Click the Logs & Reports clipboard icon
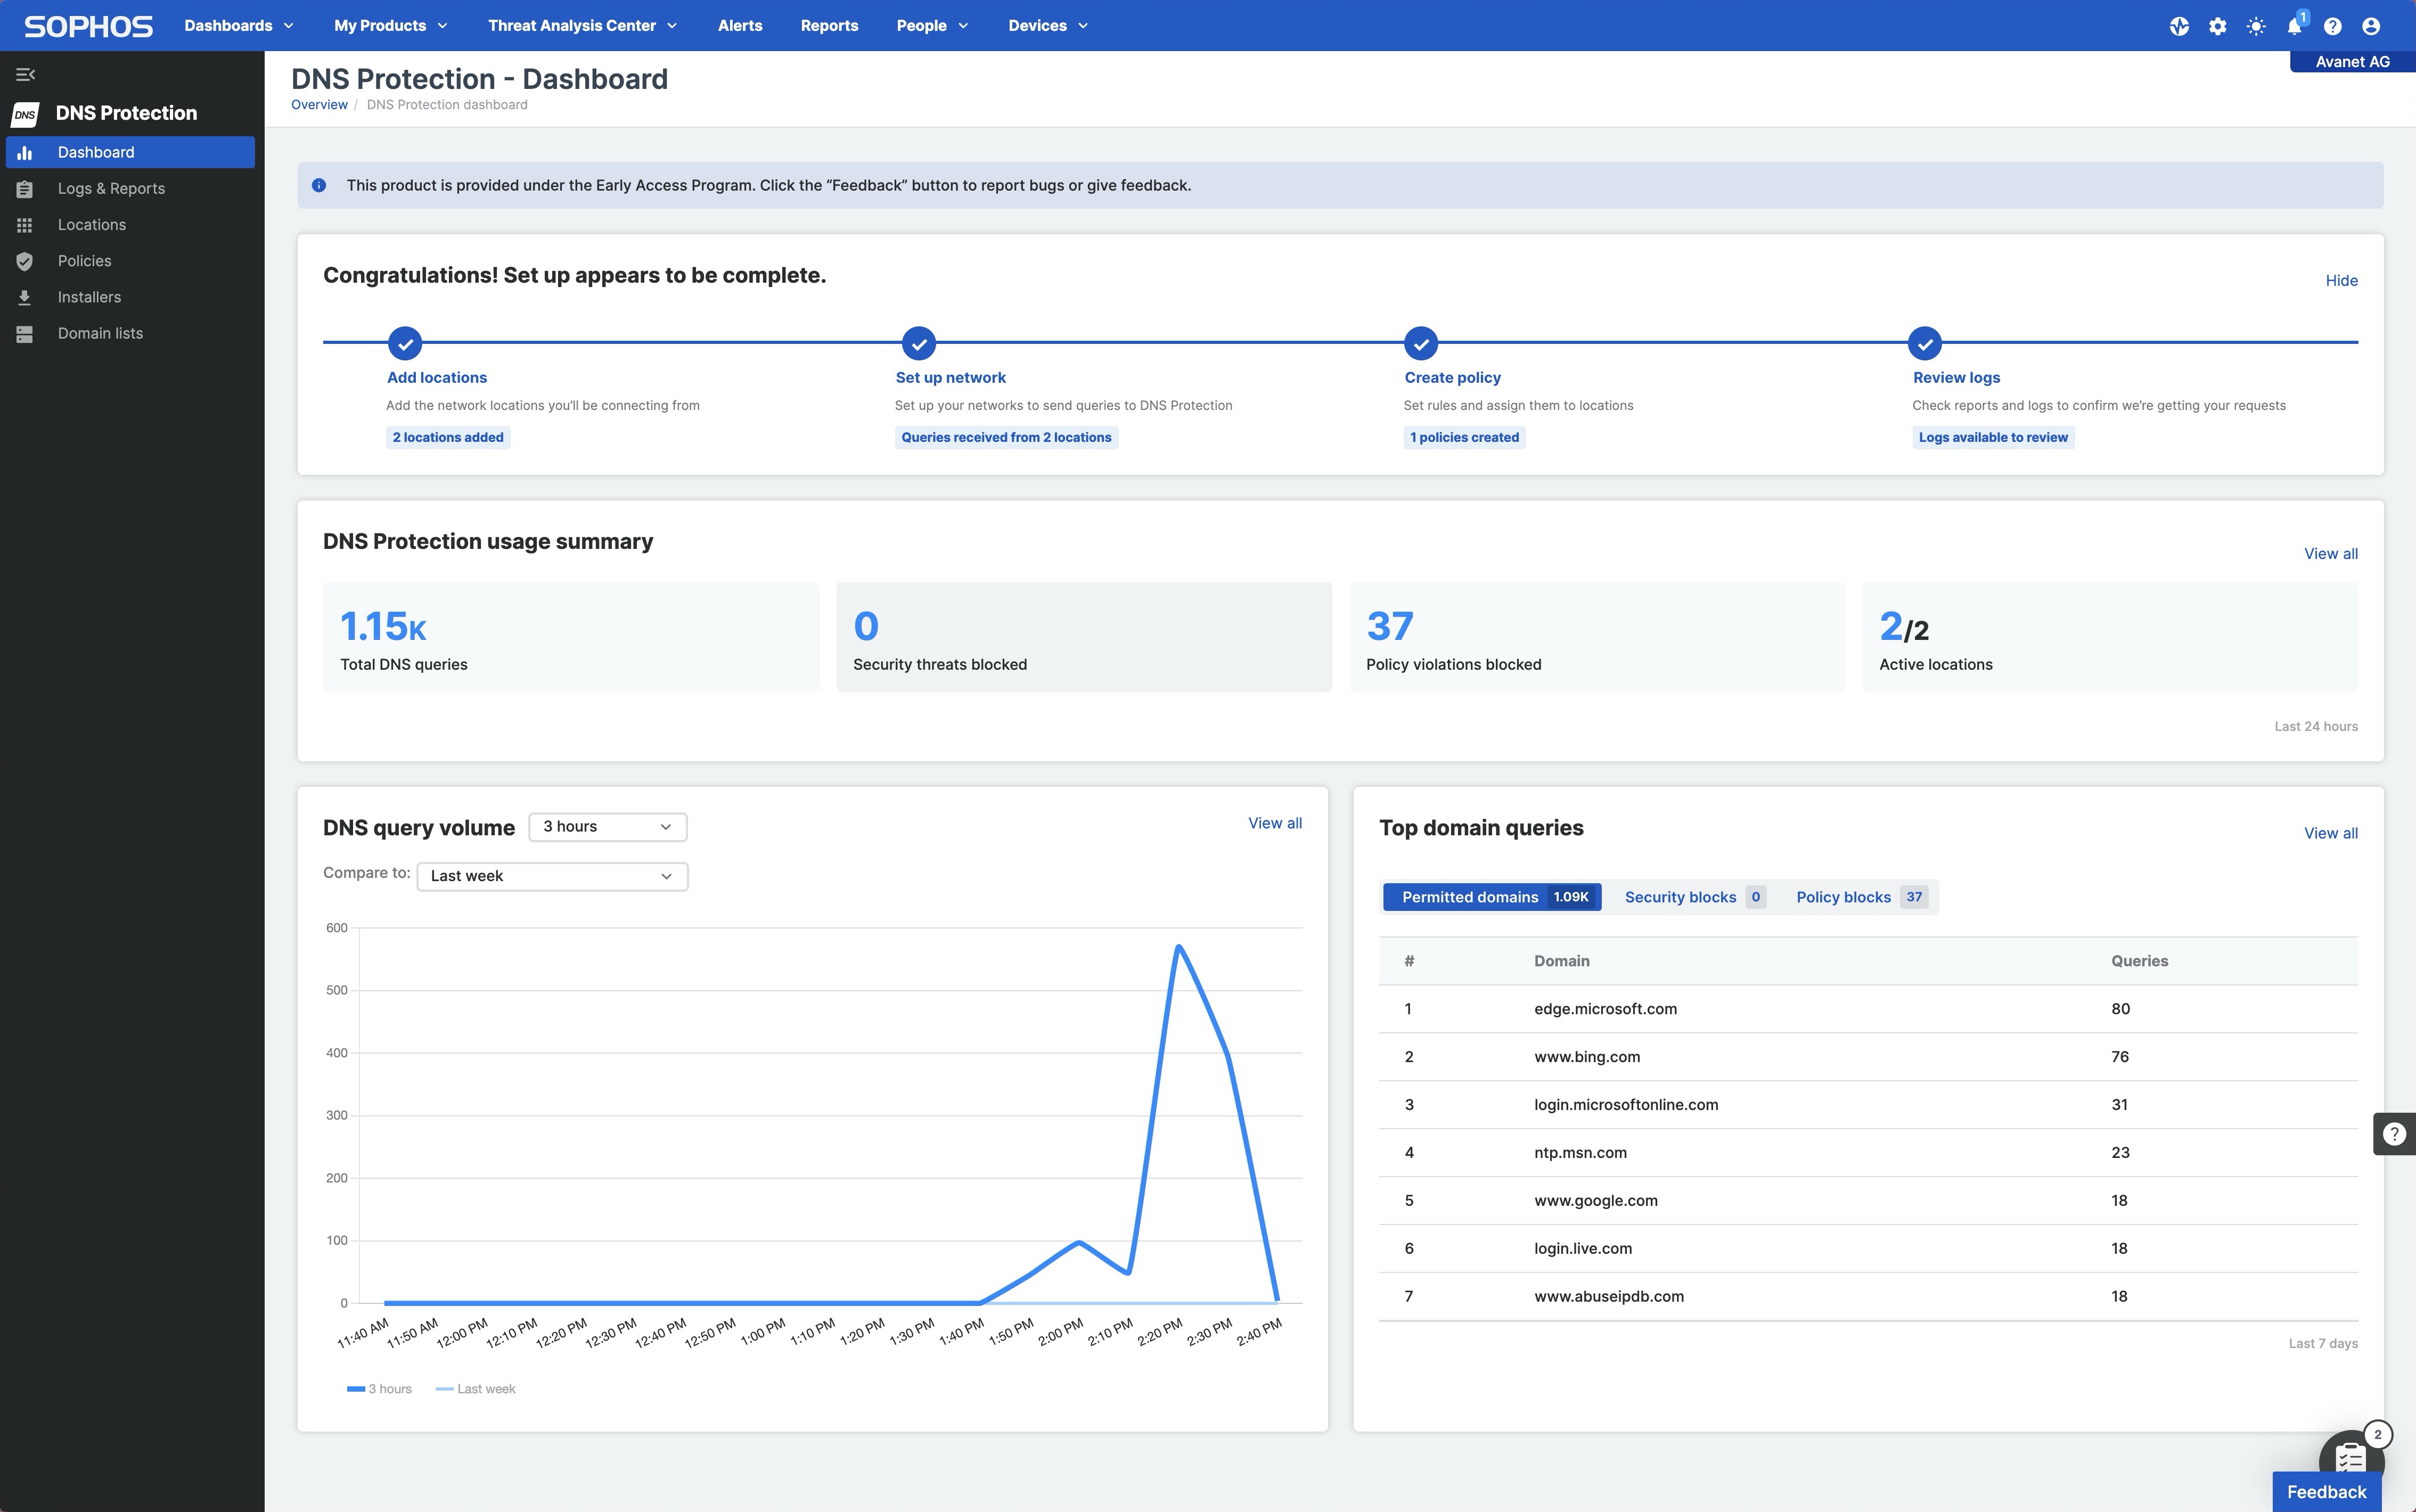 point(25,189)
